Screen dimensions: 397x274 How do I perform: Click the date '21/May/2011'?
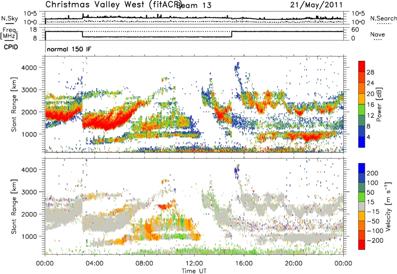pyautogui.click(x=316, y=4)
